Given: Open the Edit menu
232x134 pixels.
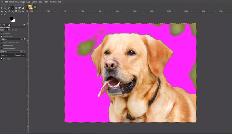Looking at the screenshot, I should pos(6,2).
